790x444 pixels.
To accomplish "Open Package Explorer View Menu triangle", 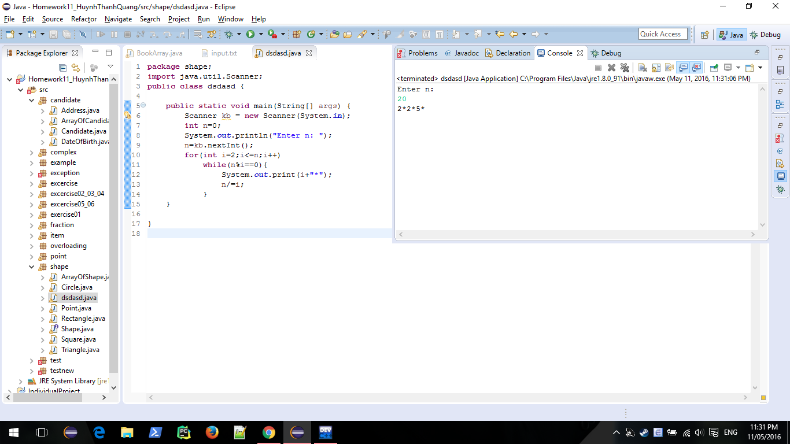I will 110,67.
